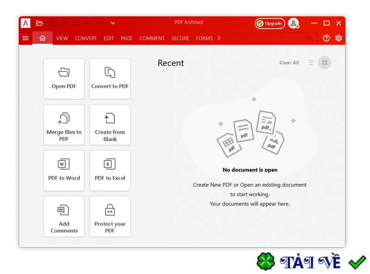Click the Protect your PDF tile

click(x=110, y=216)
